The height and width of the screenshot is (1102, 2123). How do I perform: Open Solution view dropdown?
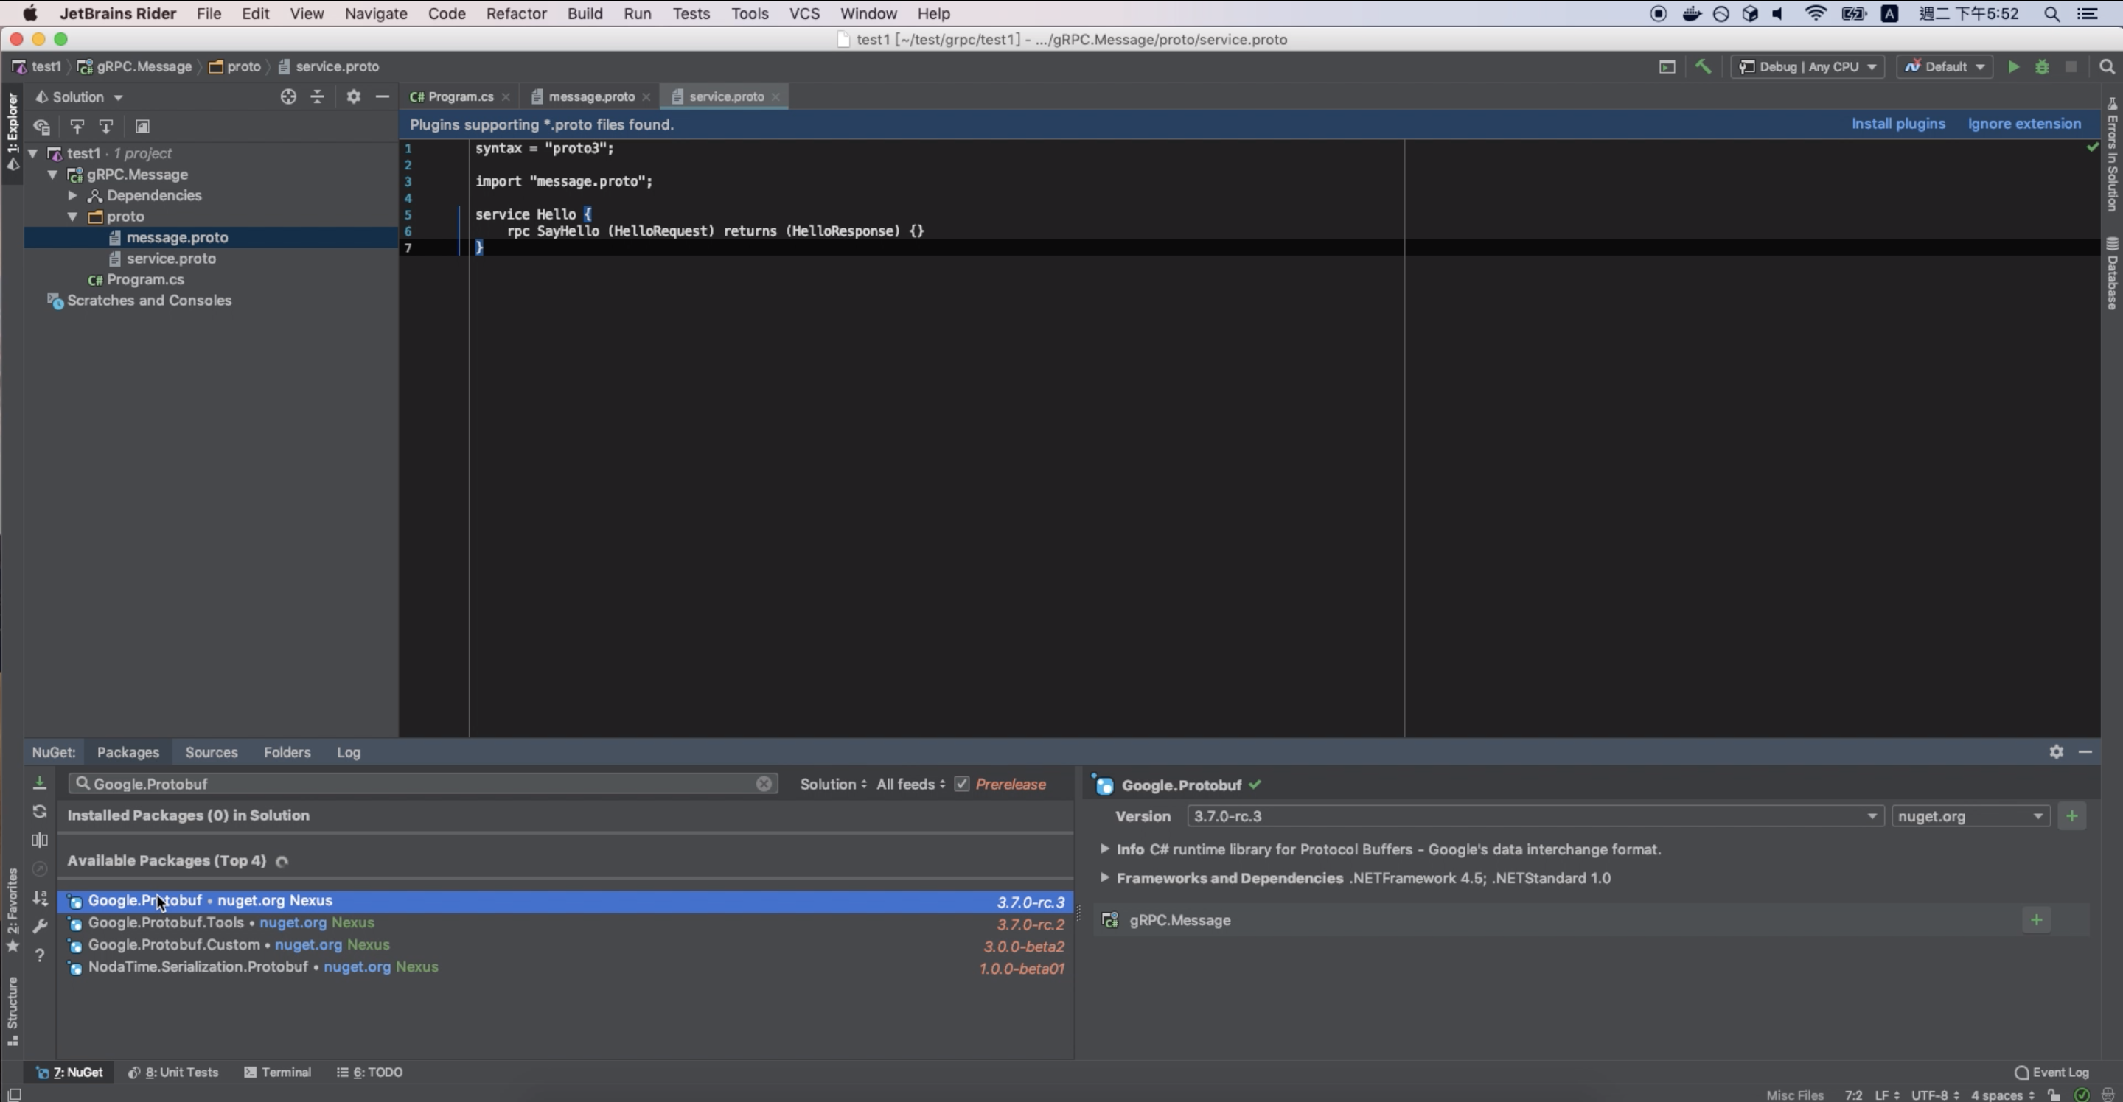click(79, 97)
